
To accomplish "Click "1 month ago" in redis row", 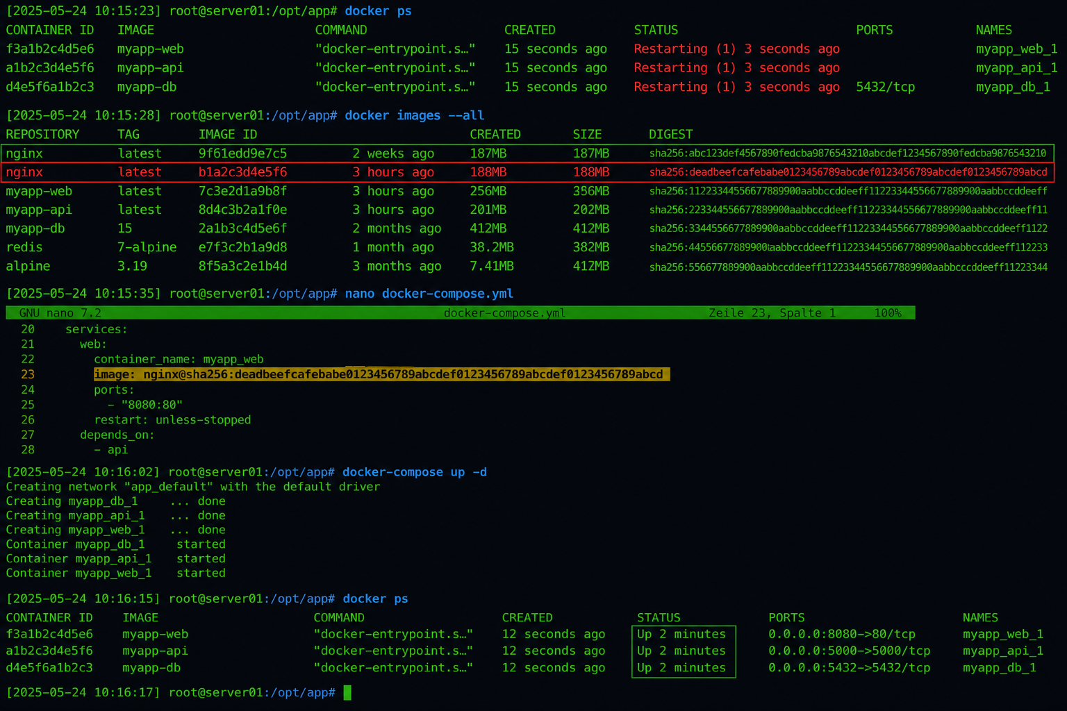I will (x=393, y=247).
